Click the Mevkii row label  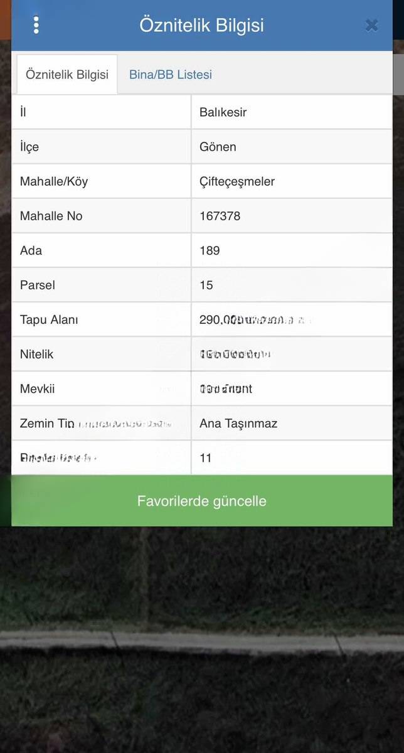(37, 388)
